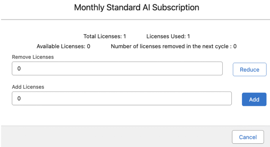Click the Reduce button

click(x=249, y=70)
